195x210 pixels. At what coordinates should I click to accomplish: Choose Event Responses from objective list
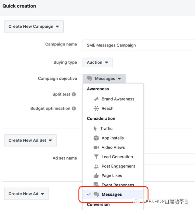[x=118, y=185]
